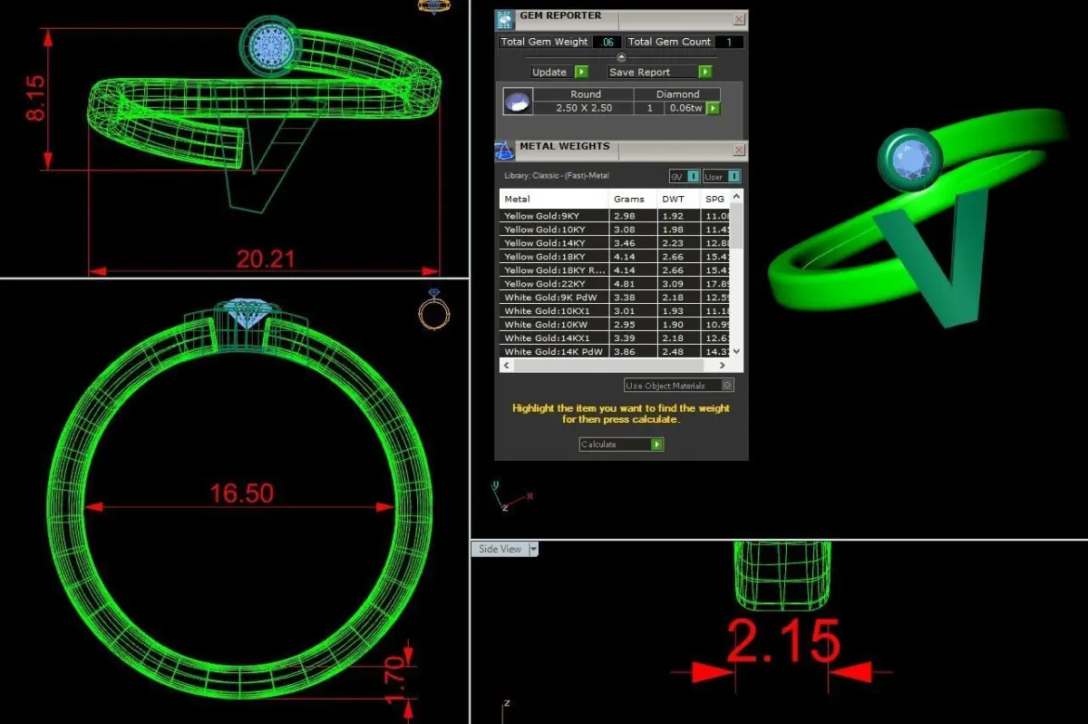
Task: Click the metal list scroll down arrow
Action: click(736, 351)
